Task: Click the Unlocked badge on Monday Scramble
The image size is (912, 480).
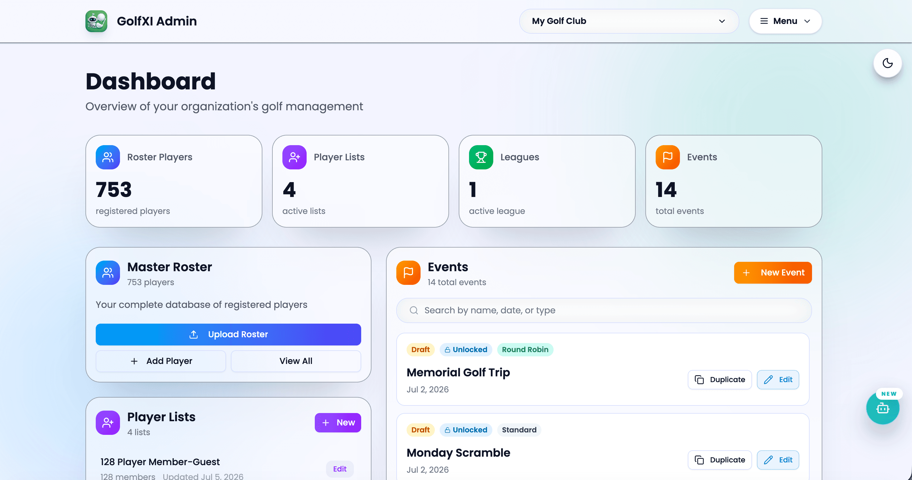Action: 466,430
